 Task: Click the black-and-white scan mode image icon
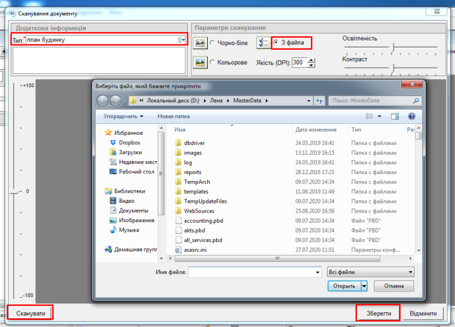201,43
